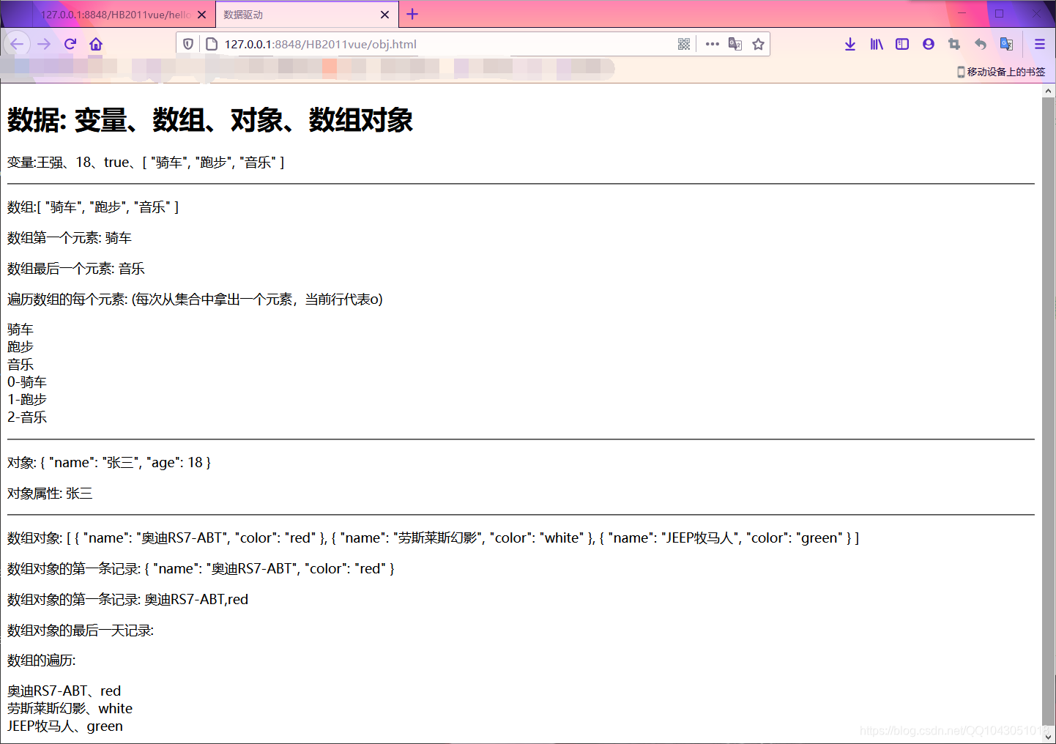Click the line starting 变量:王强

(146, 163)
